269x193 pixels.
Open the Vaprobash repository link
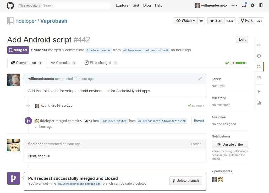coord(54,21)
